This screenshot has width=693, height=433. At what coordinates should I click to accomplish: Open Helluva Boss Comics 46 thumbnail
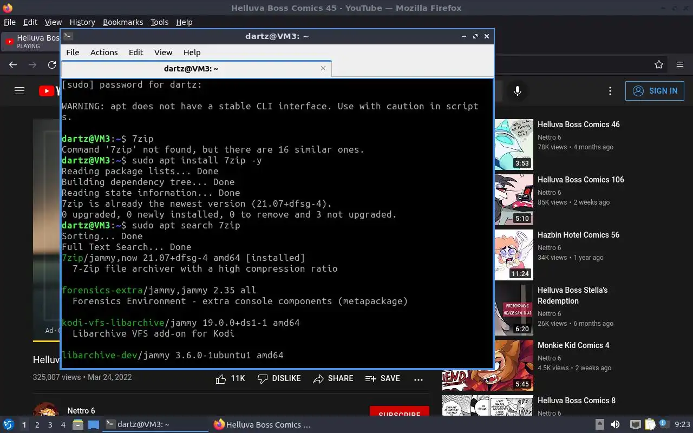click(514, 145)
